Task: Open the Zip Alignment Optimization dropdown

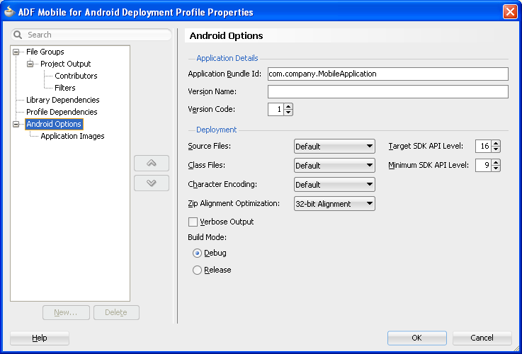Action: point(334,204)
